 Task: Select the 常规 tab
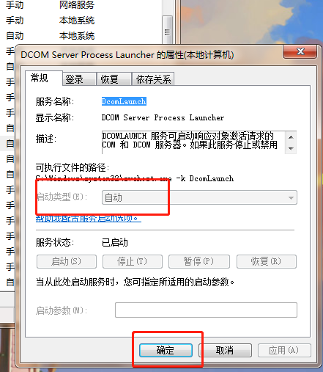click(44, 79)
